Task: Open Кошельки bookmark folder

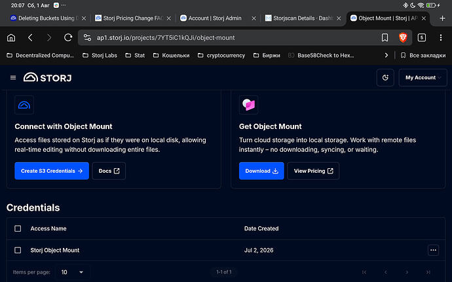Action: coord(171,56)
